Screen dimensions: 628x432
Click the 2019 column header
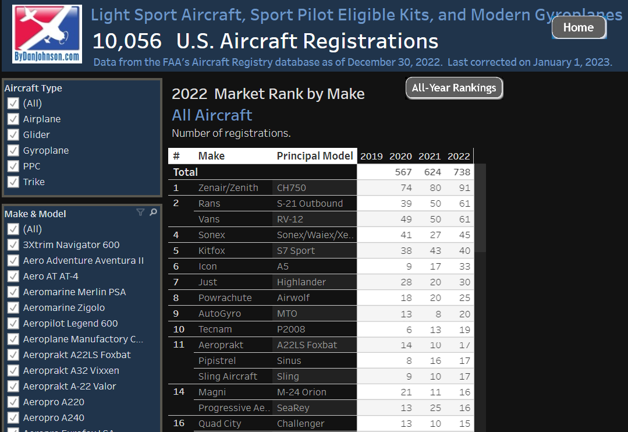pos(371,156)
